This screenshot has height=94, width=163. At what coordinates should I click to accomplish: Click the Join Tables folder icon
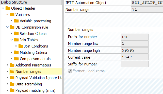[x=16, y=40]
